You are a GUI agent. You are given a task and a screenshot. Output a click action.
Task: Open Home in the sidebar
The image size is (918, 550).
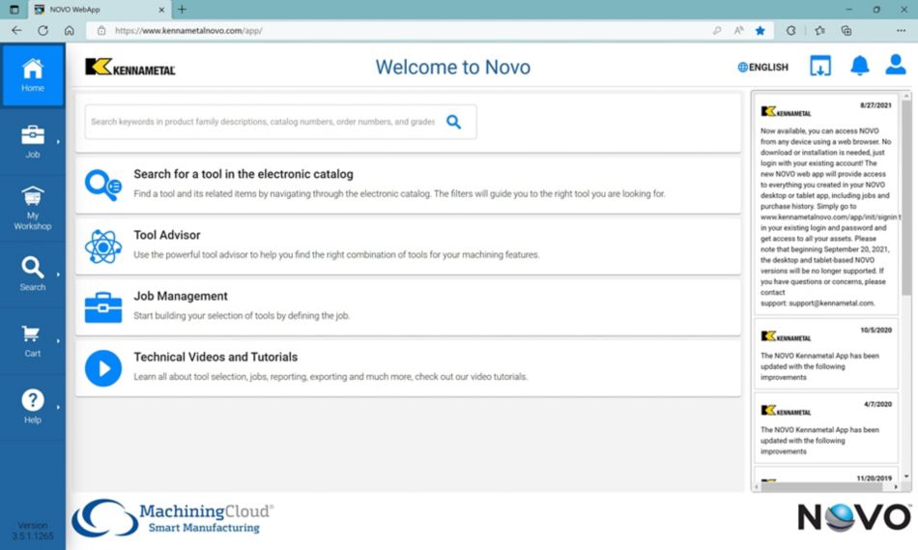[32, 75]
